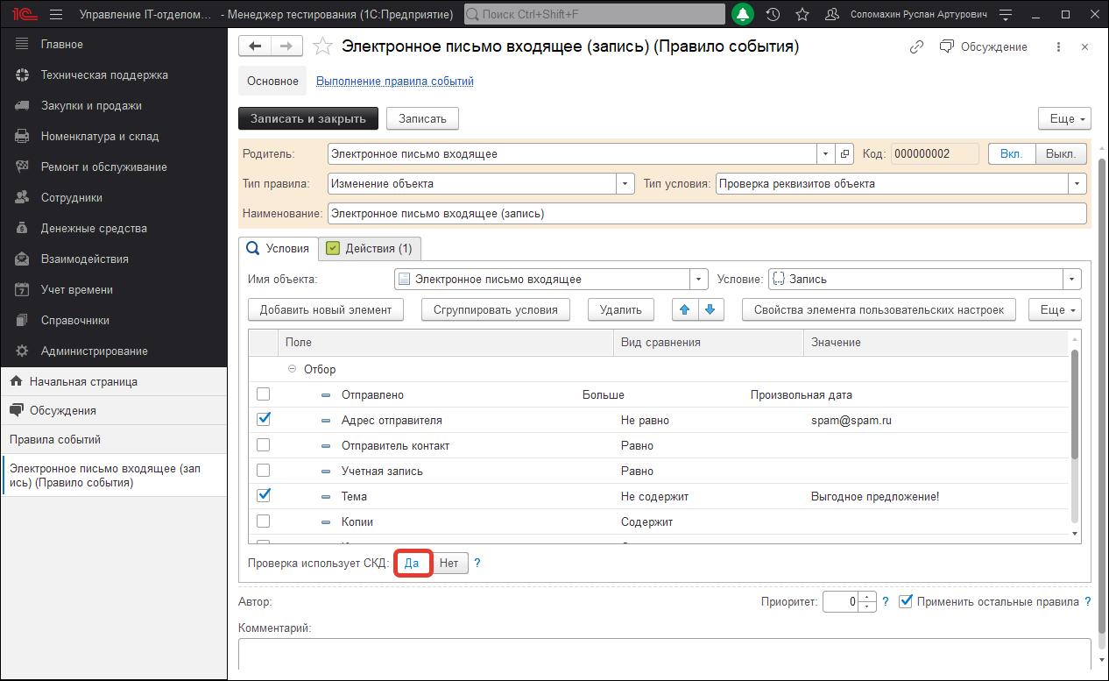
Task: Open the Выполнение правила событий link
Action: [x=395, y=80]
